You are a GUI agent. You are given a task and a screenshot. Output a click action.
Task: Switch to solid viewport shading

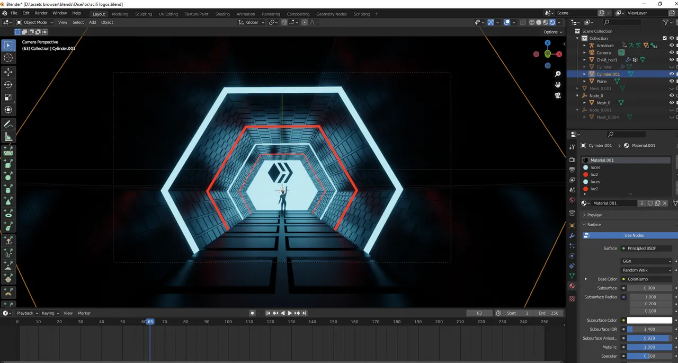539,22
